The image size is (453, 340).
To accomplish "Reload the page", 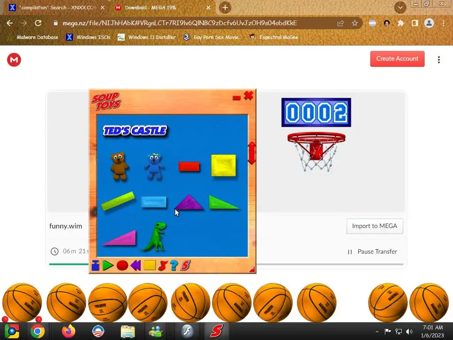I will tap(38, 23).
